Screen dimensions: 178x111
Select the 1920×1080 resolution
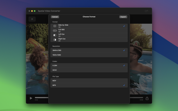click(89, 55)
